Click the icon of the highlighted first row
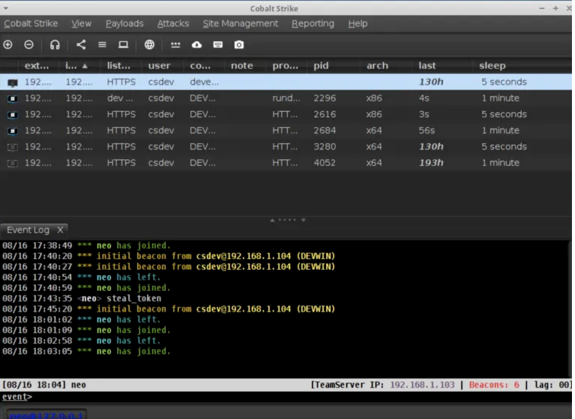The image size is (575, 419). point(12,83)
